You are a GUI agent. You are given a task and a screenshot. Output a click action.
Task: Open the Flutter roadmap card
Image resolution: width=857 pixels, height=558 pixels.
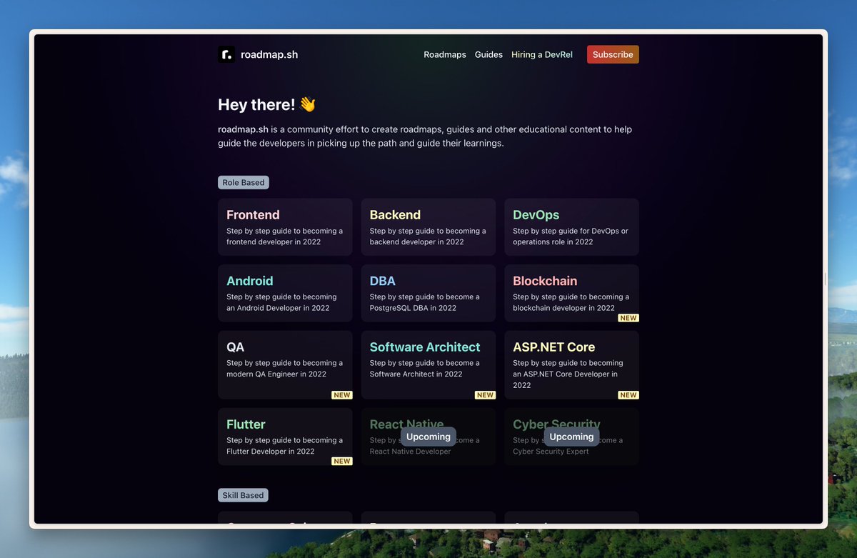[285, 437]
